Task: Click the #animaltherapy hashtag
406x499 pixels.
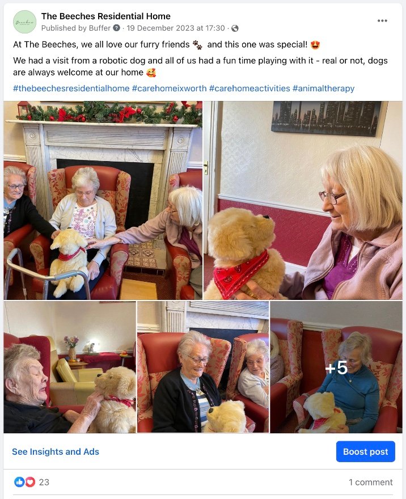Action: coord(323,88)
